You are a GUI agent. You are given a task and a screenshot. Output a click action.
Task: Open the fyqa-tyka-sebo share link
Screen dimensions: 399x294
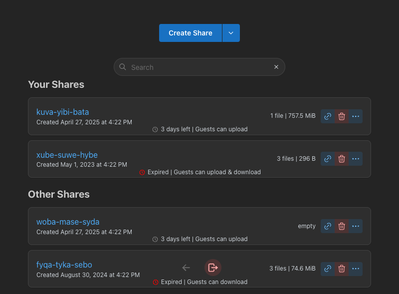point(64,265)
